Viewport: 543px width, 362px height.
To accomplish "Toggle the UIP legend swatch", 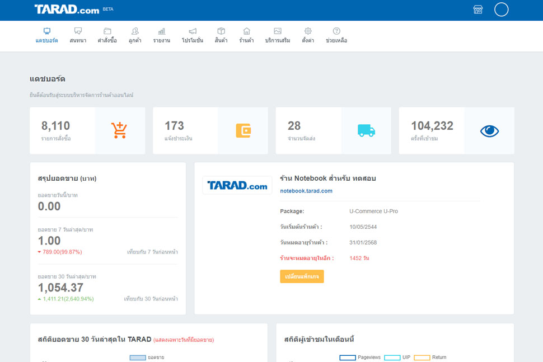I will tap(392, 358).
